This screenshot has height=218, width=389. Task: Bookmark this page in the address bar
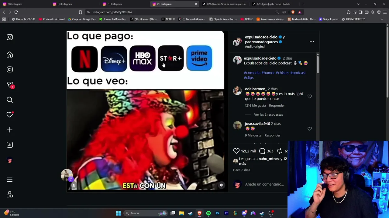[x=80, y=12]
